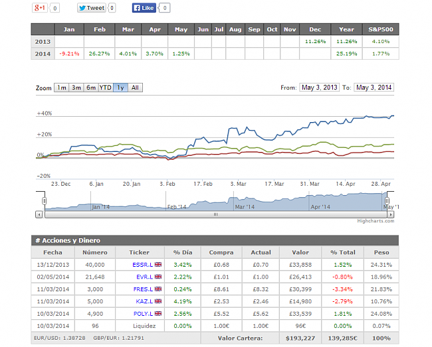The image size is (432, 347).
Task: Click the Facebook Like count bubble
Action: 165,8
